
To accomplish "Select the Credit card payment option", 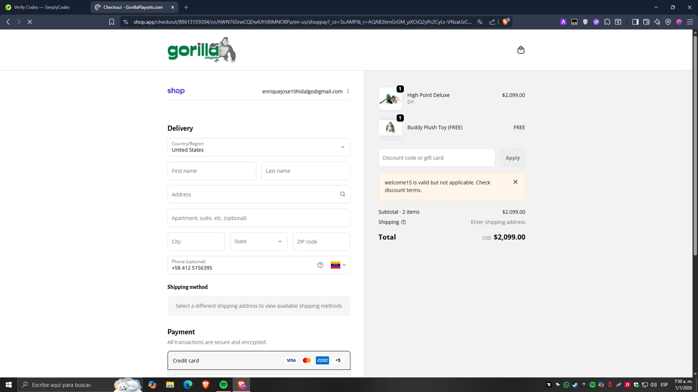I will coord(259,360).
